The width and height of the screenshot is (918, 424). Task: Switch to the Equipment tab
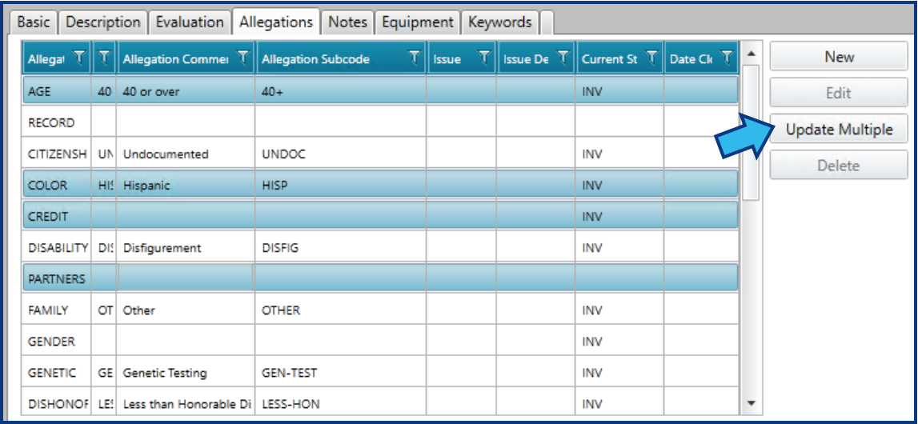418,22
